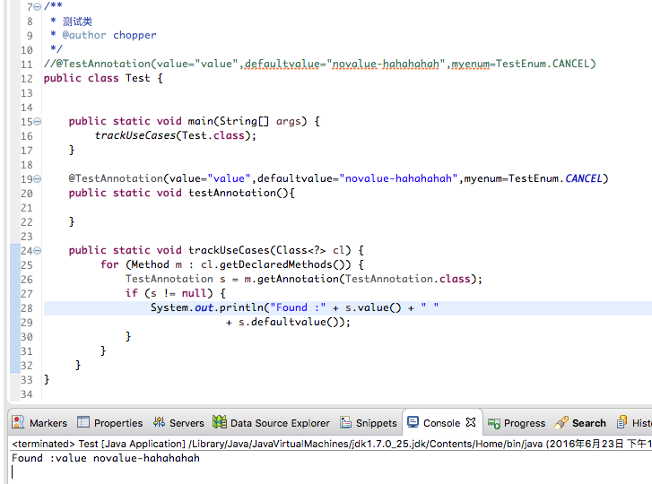
Task: Collapse the annotation fold at line 19
Action: [x=38, y=179]
